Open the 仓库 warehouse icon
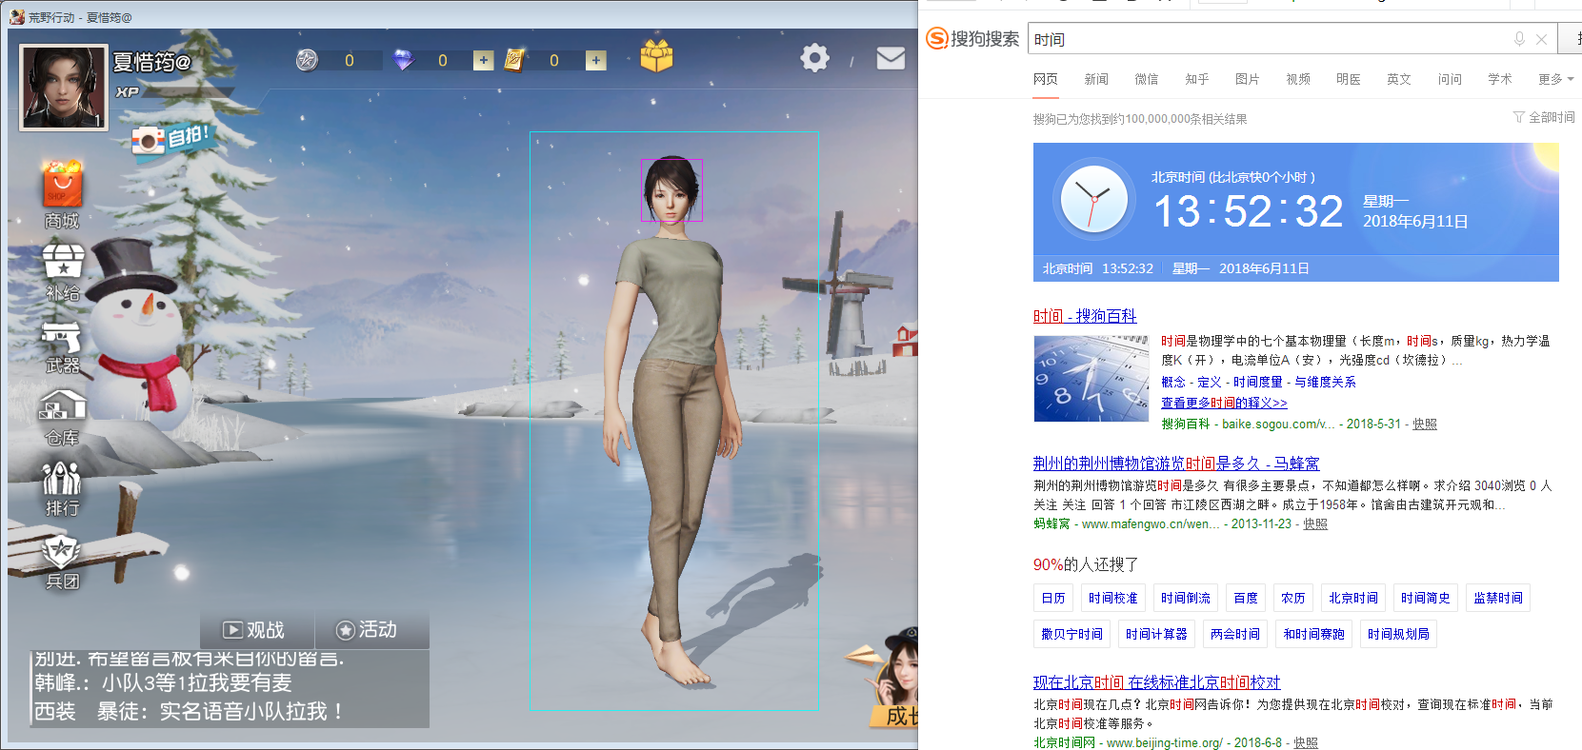The height and width of the screenshot is (750, 1582). [62, 406]
